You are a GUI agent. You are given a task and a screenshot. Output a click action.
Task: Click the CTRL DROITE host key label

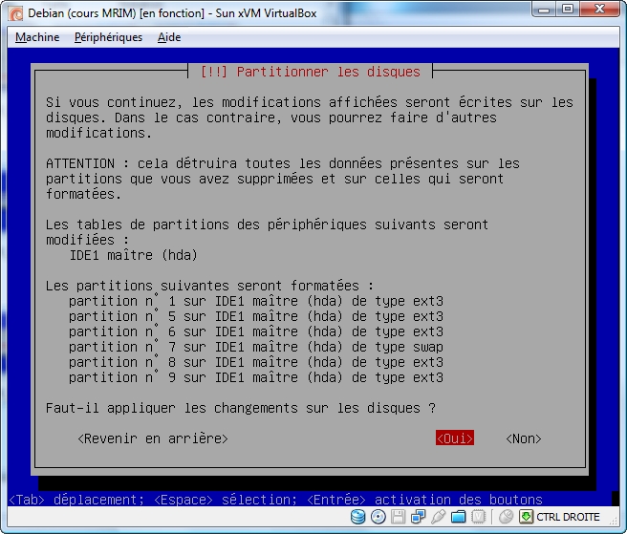click(568, 517)
